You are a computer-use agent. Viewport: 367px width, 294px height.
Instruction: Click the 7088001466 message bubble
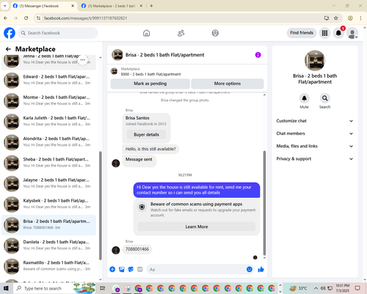click(x=137, y=249)
